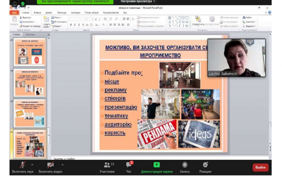Screen dimensions: 282x176
Task: Toggle italic 'К' formatting
Action: [x=75, y=25]
